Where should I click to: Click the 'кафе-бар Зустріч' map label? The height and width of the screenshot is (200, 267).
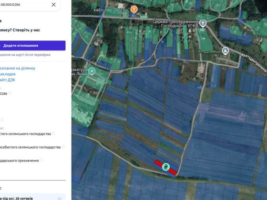112,10
